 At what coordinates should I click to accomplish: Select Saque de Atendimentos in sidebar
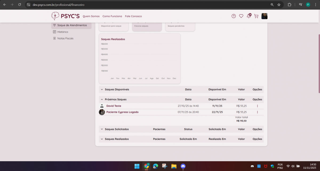pos(72,25)
